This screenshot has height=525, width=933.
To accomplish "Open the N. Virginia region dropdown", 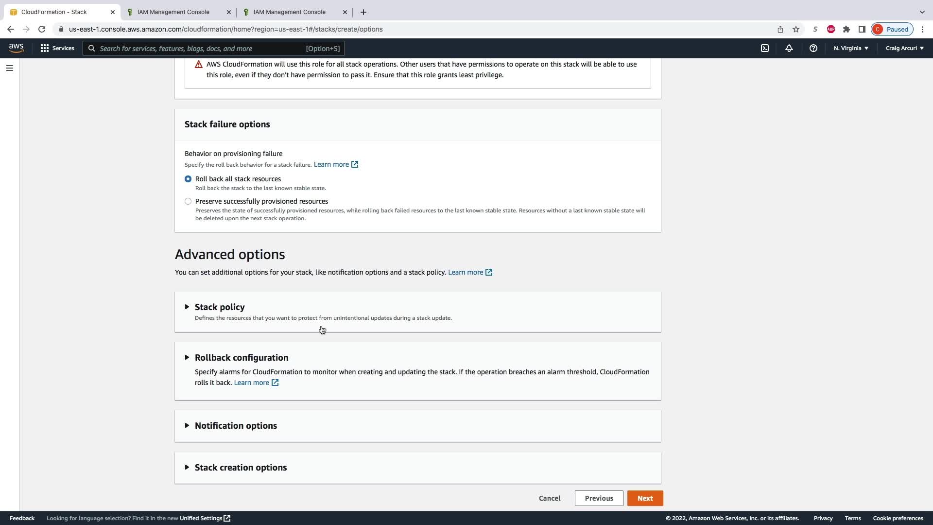I will pos(851,48).
